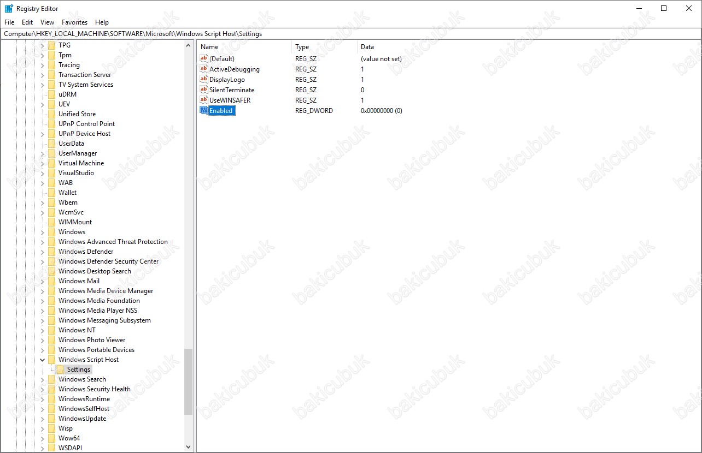702x453 pixels.
Task: Click the folder icon next to Tracing
Action: click(x=51, y=65)
